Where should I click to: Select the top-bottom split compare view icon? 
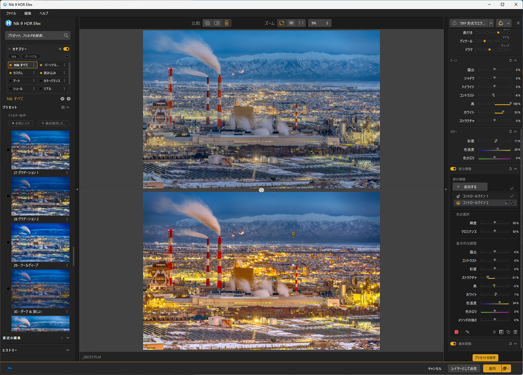(227, 23)
